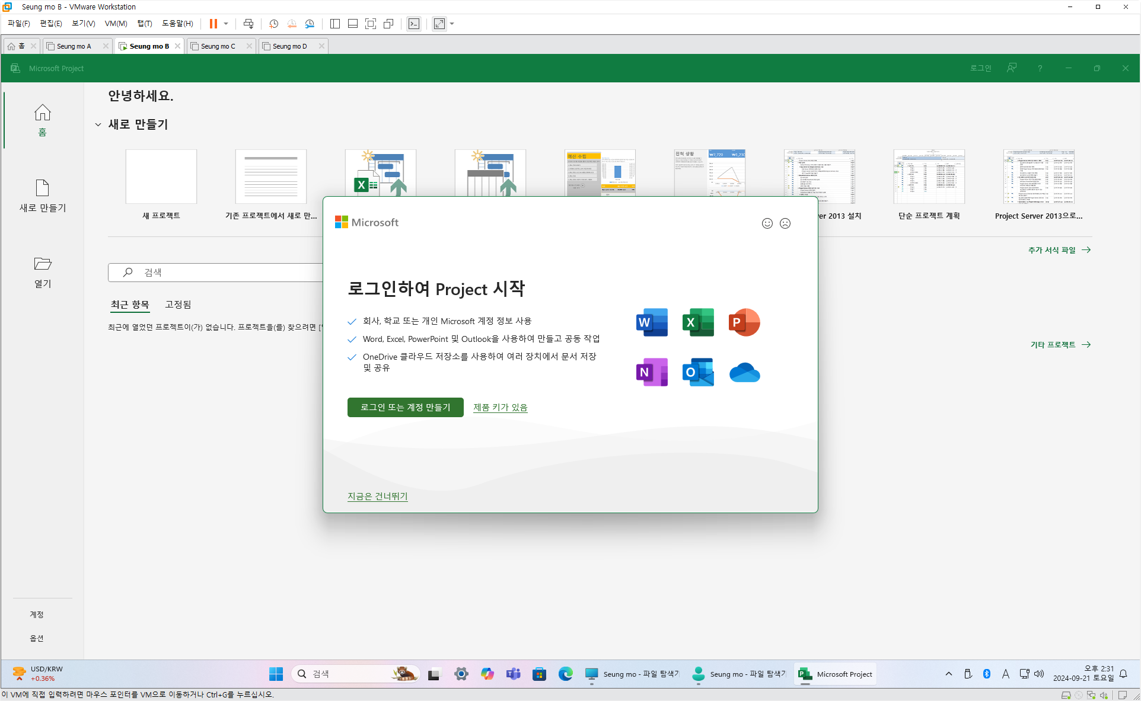Click the Open (열기) folder icon

tap(42, 264)
